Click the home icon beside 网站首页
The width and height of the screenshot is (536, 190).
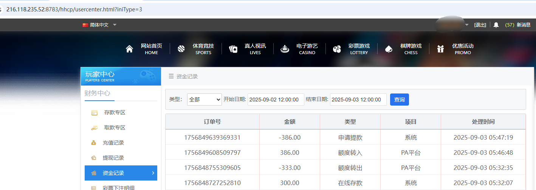(129, 49)
